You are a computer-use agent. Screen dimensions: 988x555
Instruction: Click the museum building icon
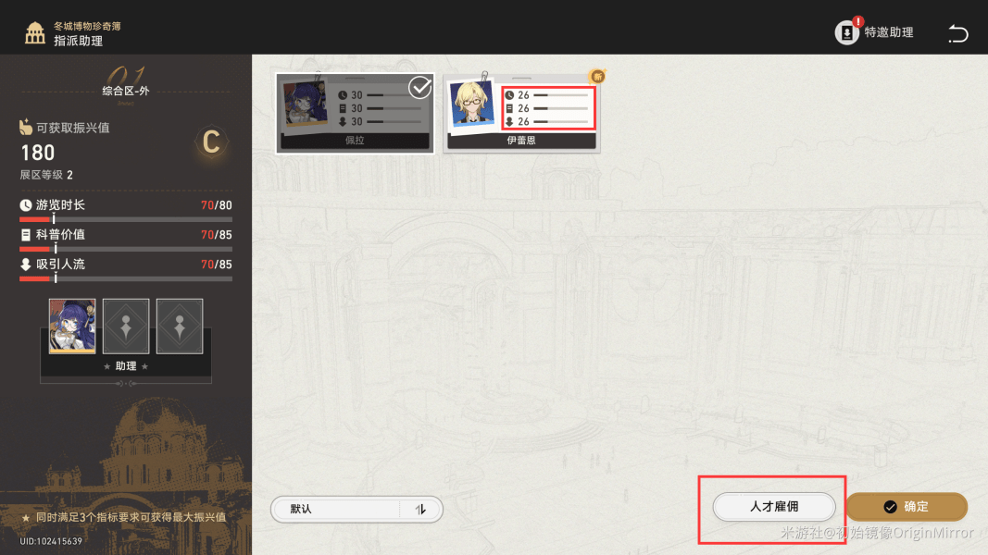(34, 32)
